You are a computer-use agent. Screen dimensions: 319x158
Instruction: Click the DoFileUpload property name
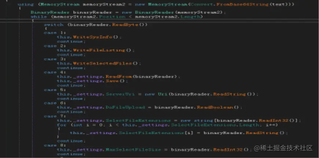coord(125,107)
